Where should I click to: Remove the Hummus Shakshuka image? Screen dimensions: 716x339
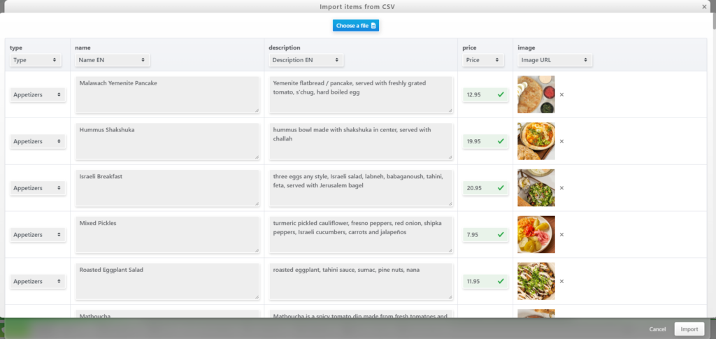pyautogui.click(x=561, y=141)
